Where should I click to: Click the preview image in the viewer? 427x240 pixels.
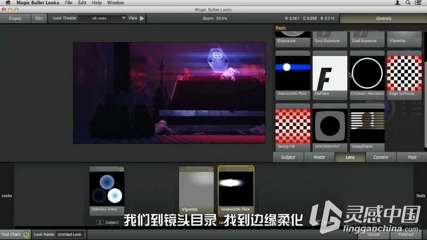pos(169,93)
